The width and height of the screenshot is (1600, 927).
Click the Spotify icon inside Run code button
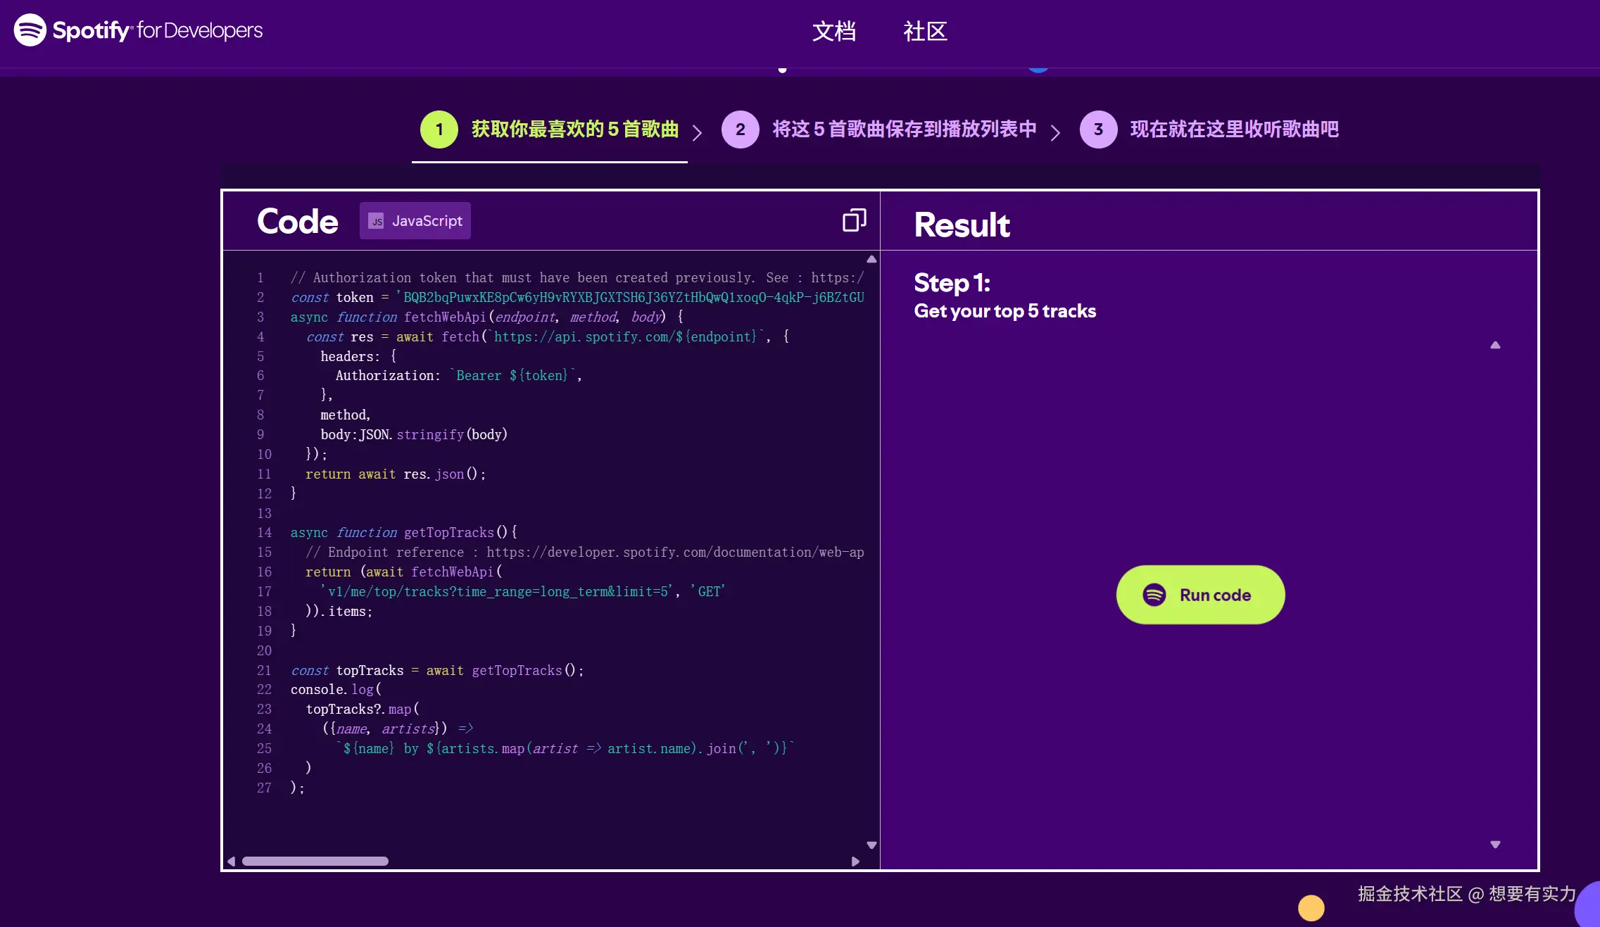[x=1154, y=594]
